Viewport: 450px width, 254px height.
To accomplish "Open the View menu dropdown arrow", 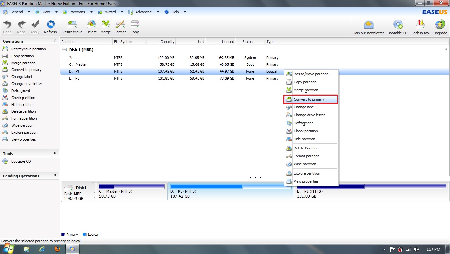I will click(56, 12).
